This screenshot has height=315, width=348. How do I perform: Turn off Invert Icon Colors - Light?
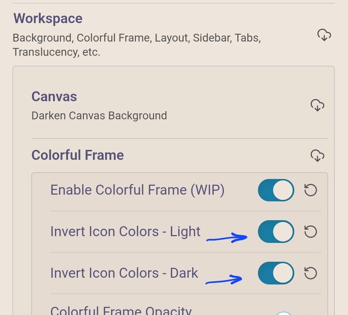[x=276, y=232]
